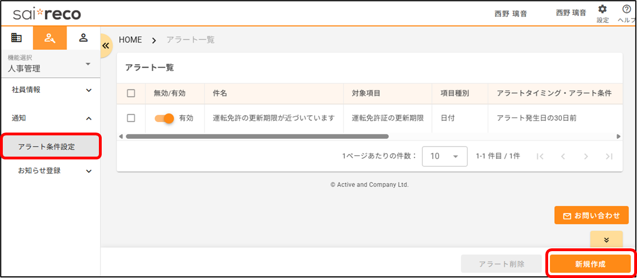
Task: Go to next page arrow
Action: tap(586, 157)
